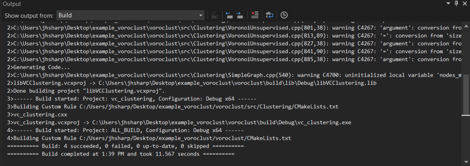Click 'Build started: Project: vc_clustering' line
Viewport: 470px width, 166px height.
(132, 99)
